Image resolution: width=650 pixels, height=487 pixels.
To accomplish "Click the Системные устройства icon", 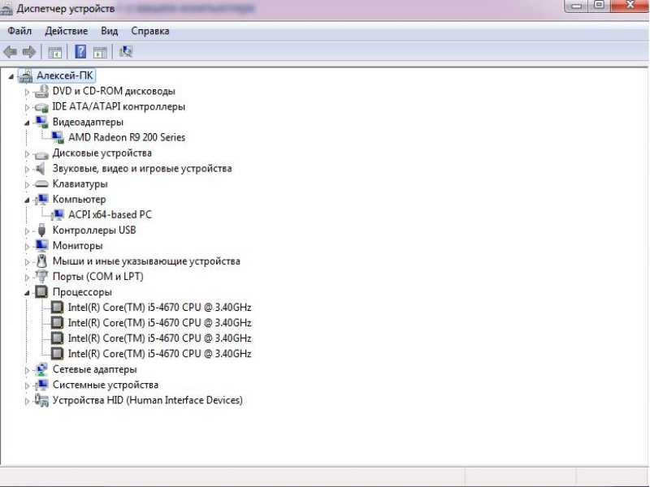I will pyautogui.click(x=41, y=385).
